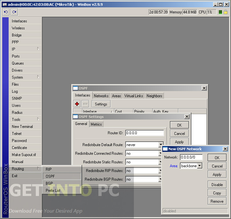Click the Undo arrow icon
231x219 pixels.
pyautogui.click(x=6, y=12)
